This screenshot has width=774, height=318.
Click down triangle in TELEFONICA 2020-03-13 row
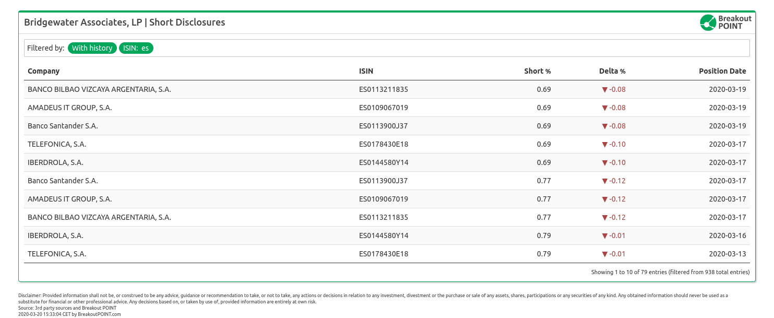[604, 254]
